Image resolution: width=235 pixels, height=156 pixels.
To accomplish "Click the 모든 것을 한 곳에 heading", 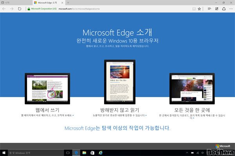I will (192, 110).
